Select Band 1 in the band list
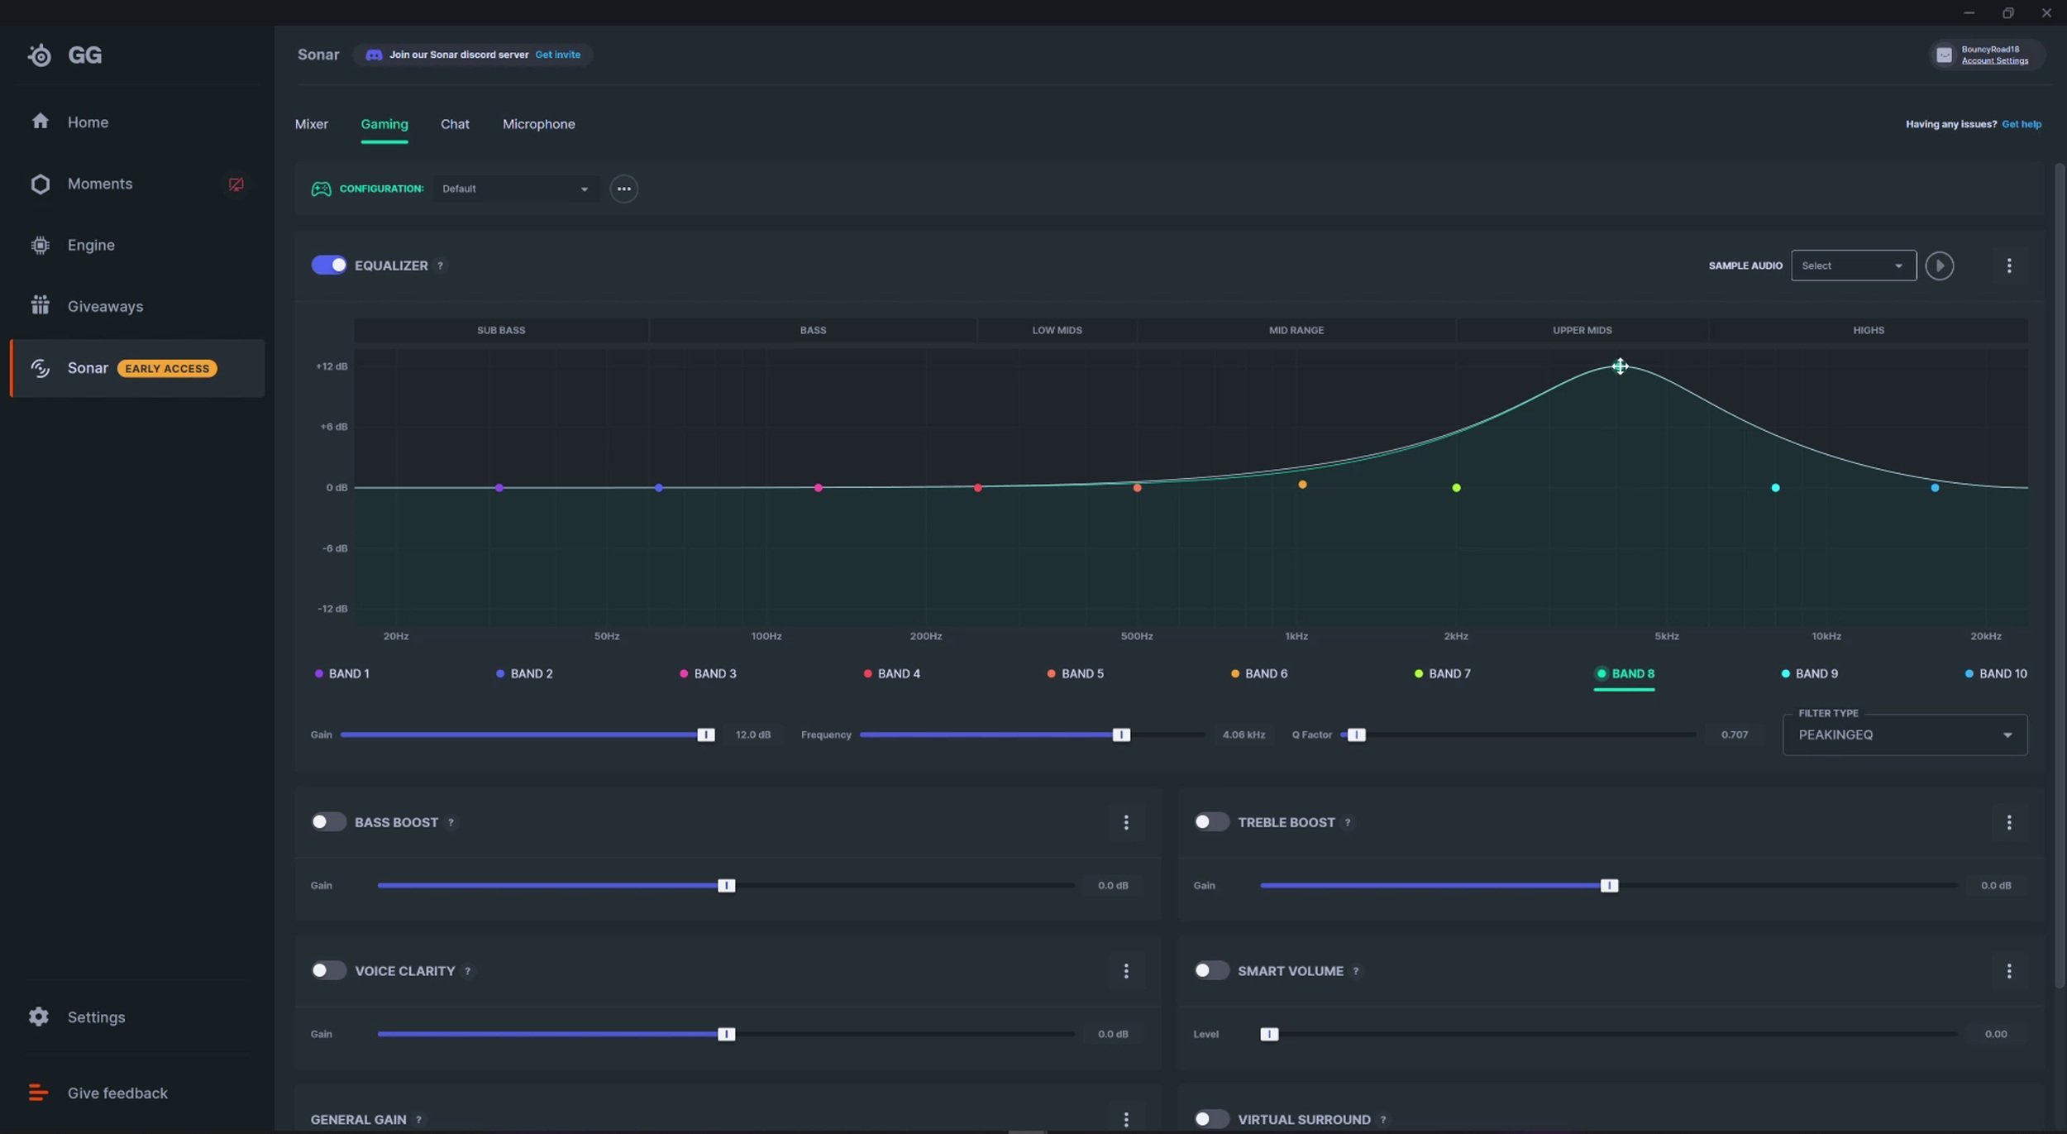The height and width of the screenshot is (1134, 2067). (x=341, y=673)
